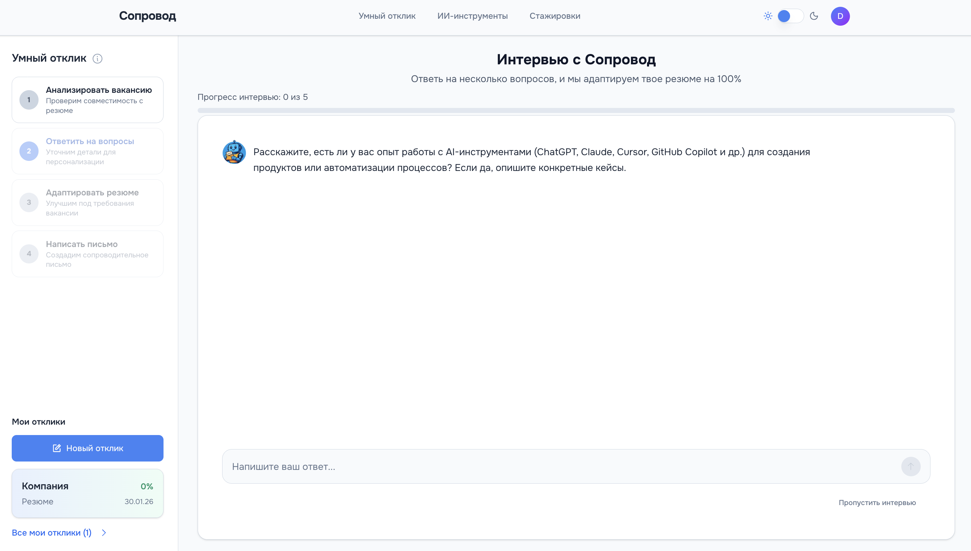Click the Сопровод logo
The image size is (971, 551).
pos(147,16)
